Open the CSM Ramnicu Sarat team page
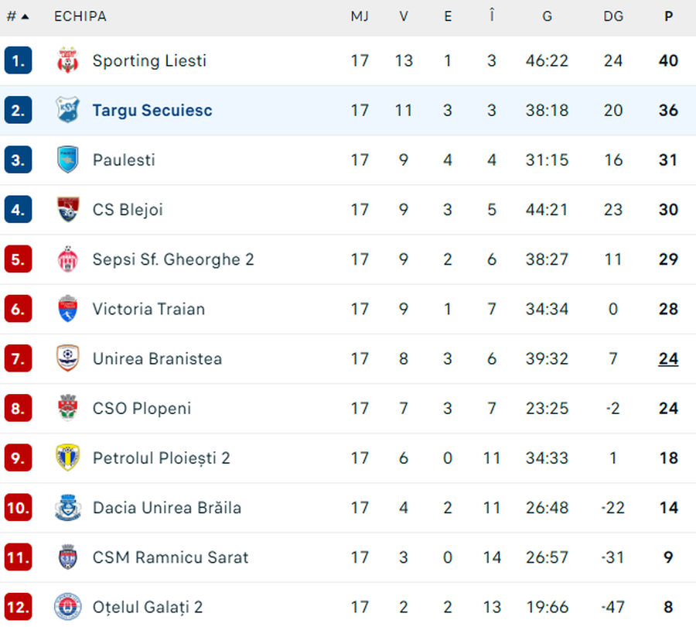Screen dimensions: 696x627 coord(171,557)
